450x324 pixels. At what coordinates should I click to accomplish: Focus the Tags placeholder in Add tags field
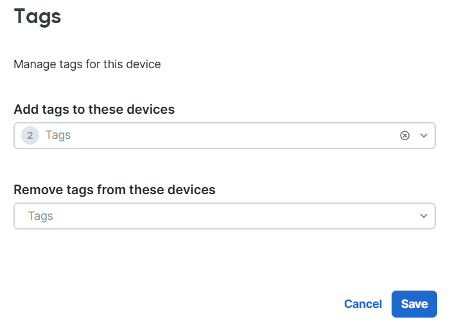tap(58, 136)
